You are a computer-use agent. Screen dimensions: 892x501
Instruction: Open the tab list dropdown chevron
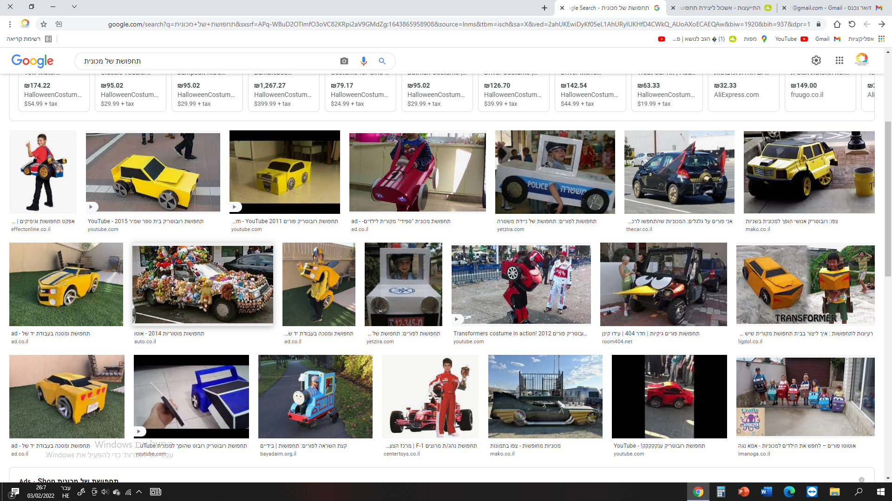point(74,7)
